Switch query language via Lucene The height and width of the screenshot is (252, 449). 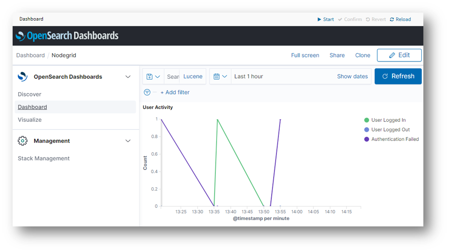click(x=193, y=76)
